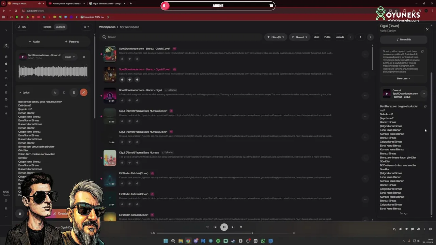Toggle the Uploads filter

(340, 37)
